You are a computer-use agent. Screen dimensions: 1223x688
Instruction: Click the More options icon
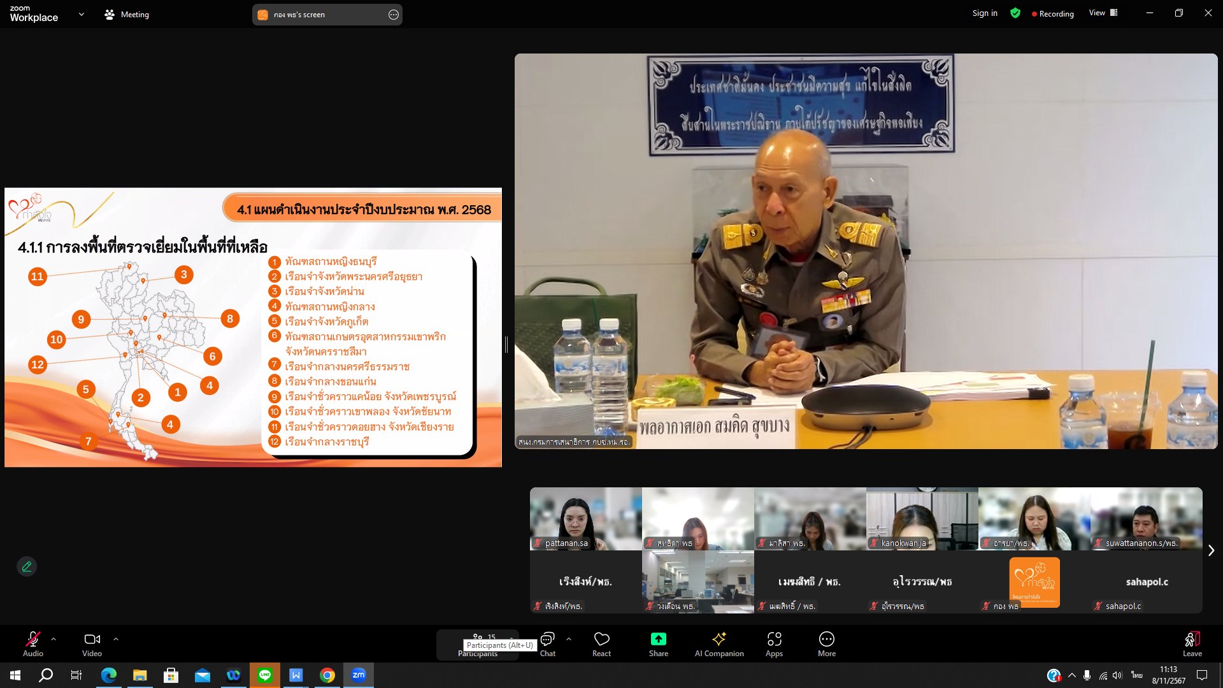coord(826,643)
